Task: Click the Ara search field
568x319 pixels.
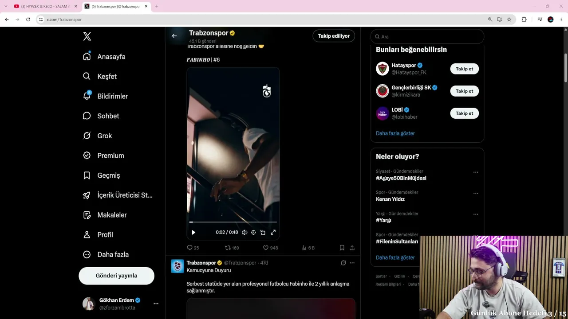Action: 427,37
